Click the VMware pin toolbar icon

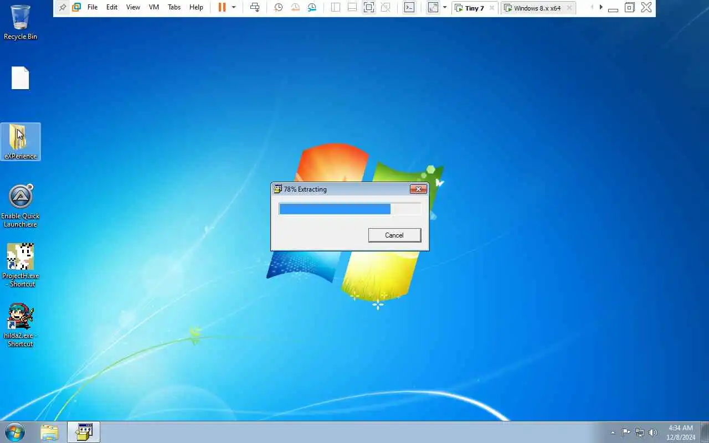point(62,8)
